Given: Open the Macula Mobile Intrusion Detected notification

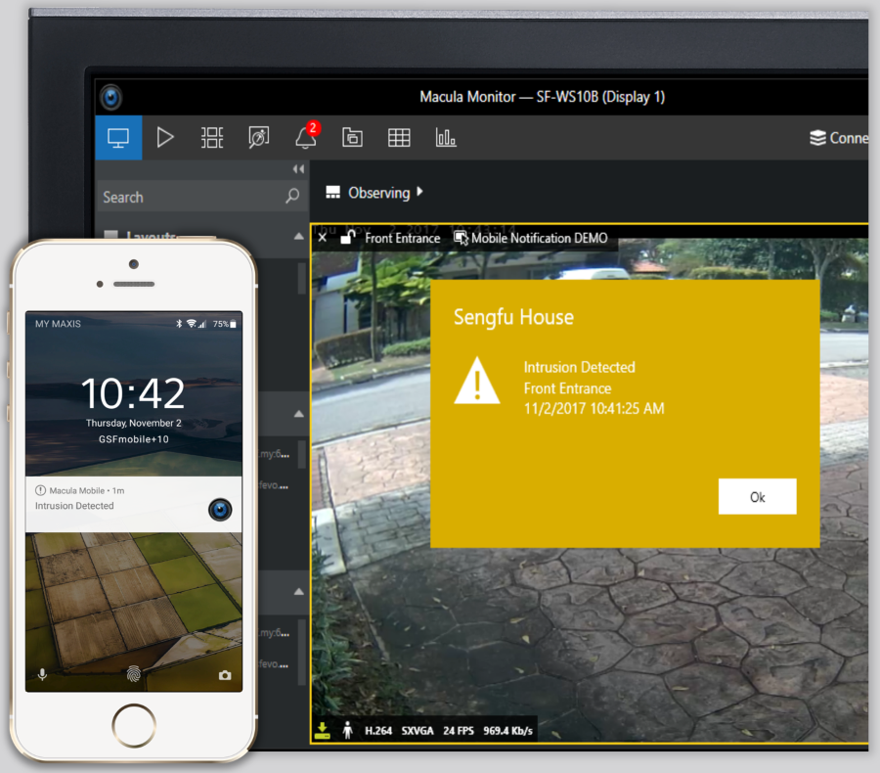Looking at the screenshot, I should [x=134, y=504].
